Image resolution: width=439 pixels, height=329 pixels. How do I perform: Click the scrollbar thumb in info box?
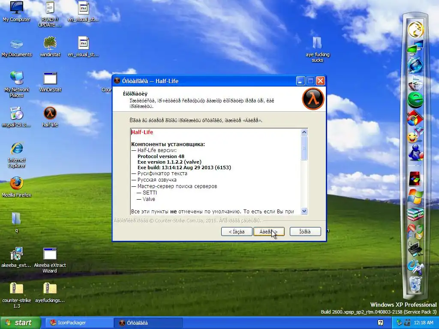304,148
